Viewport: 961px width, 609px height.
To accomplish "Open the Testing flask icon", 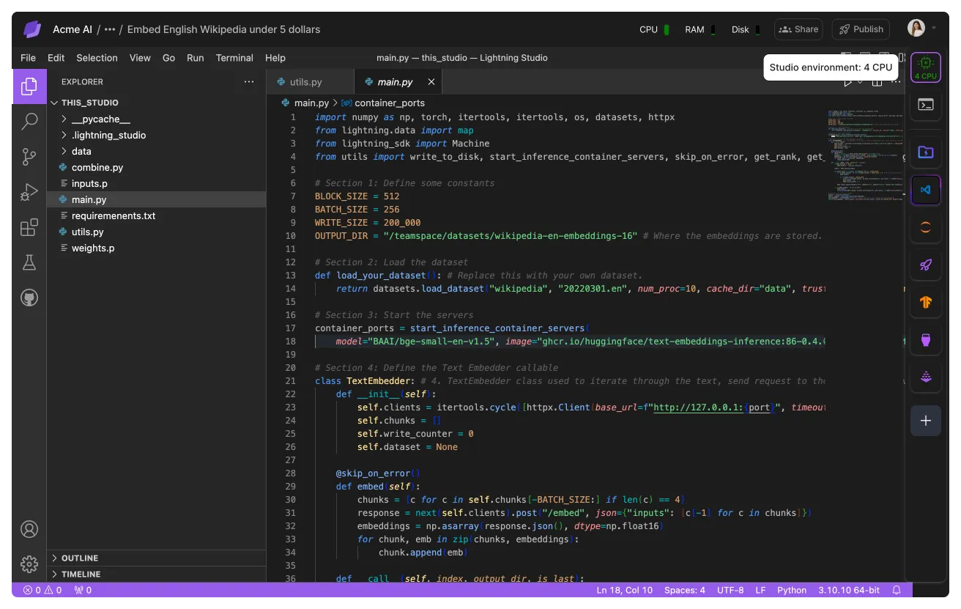I will 29,262.
